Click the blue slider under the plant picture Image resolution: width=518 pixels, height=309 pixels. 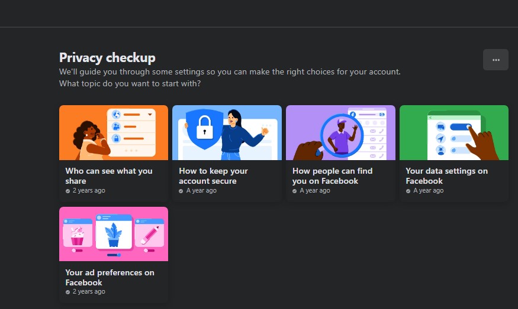[x=114, y=255]
